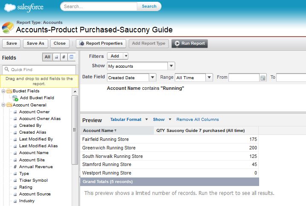Filter fields by text type icon

[56, 57]
